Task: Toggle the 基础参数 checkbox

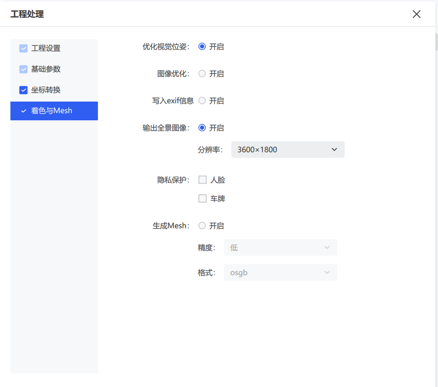Action: (23, 69)
